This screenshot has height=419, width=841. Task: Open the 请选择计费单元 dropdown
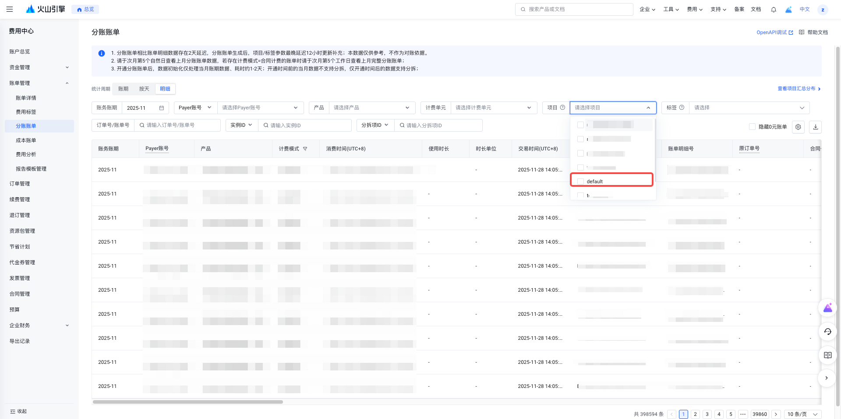coord(493,108)
